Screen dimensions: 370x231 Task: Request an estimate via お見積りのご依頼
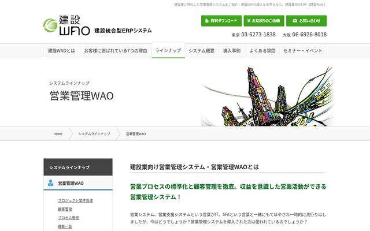(264, 21)
